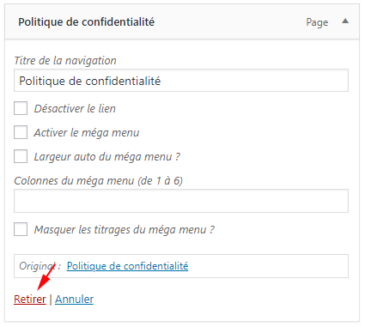Remove the item with the Retirer link
The width and height of the screenshot is (365, 327).
click(x=30, y=300)
